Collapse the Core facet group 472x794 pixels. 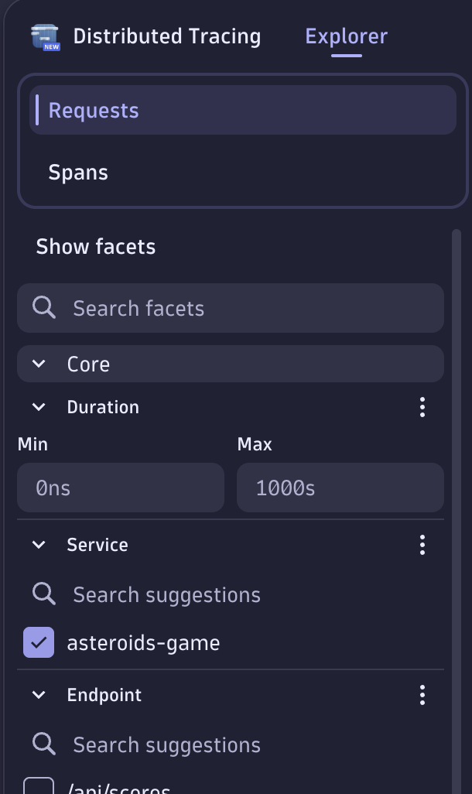pyautogui.click(x=39, y=364)
